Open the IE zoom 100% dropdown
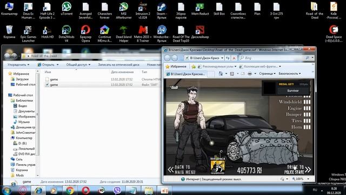The image size is (346, 195). click(308, 179)
